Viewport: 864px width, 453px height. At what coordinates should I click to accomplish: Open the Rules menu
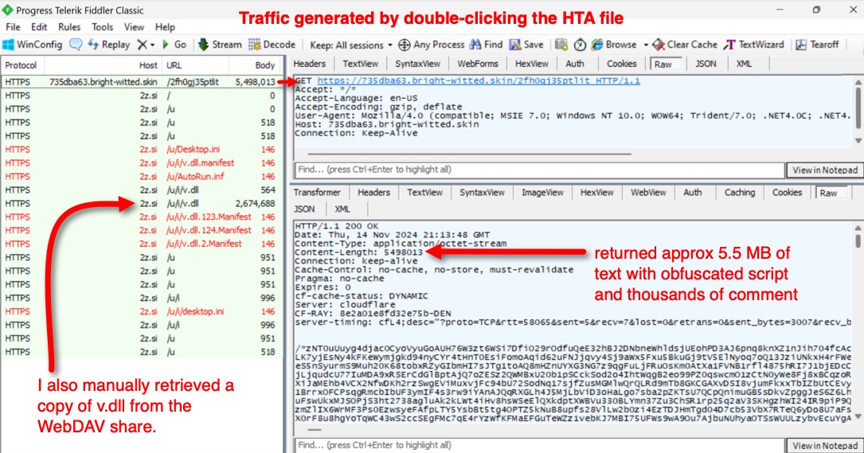[69, 27]
